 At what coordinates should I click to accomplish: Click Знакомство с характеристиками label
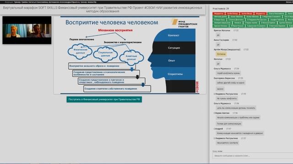(x=123, y=42)
